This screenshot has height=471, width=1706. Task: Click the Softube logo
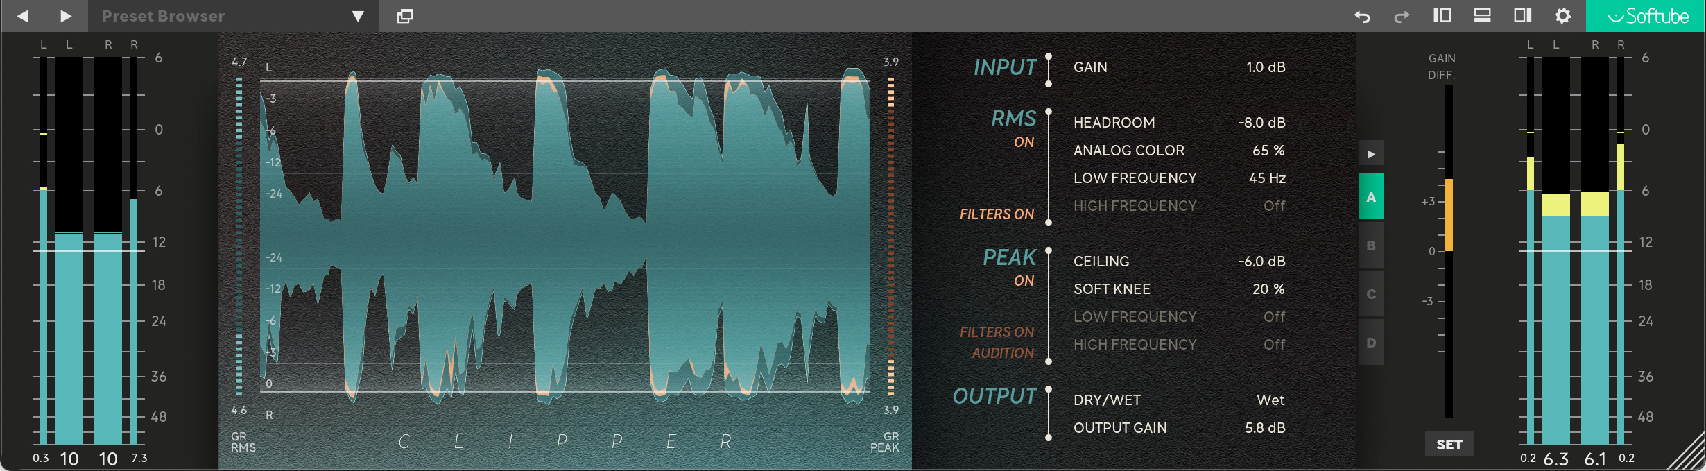tap(1646, 16)
